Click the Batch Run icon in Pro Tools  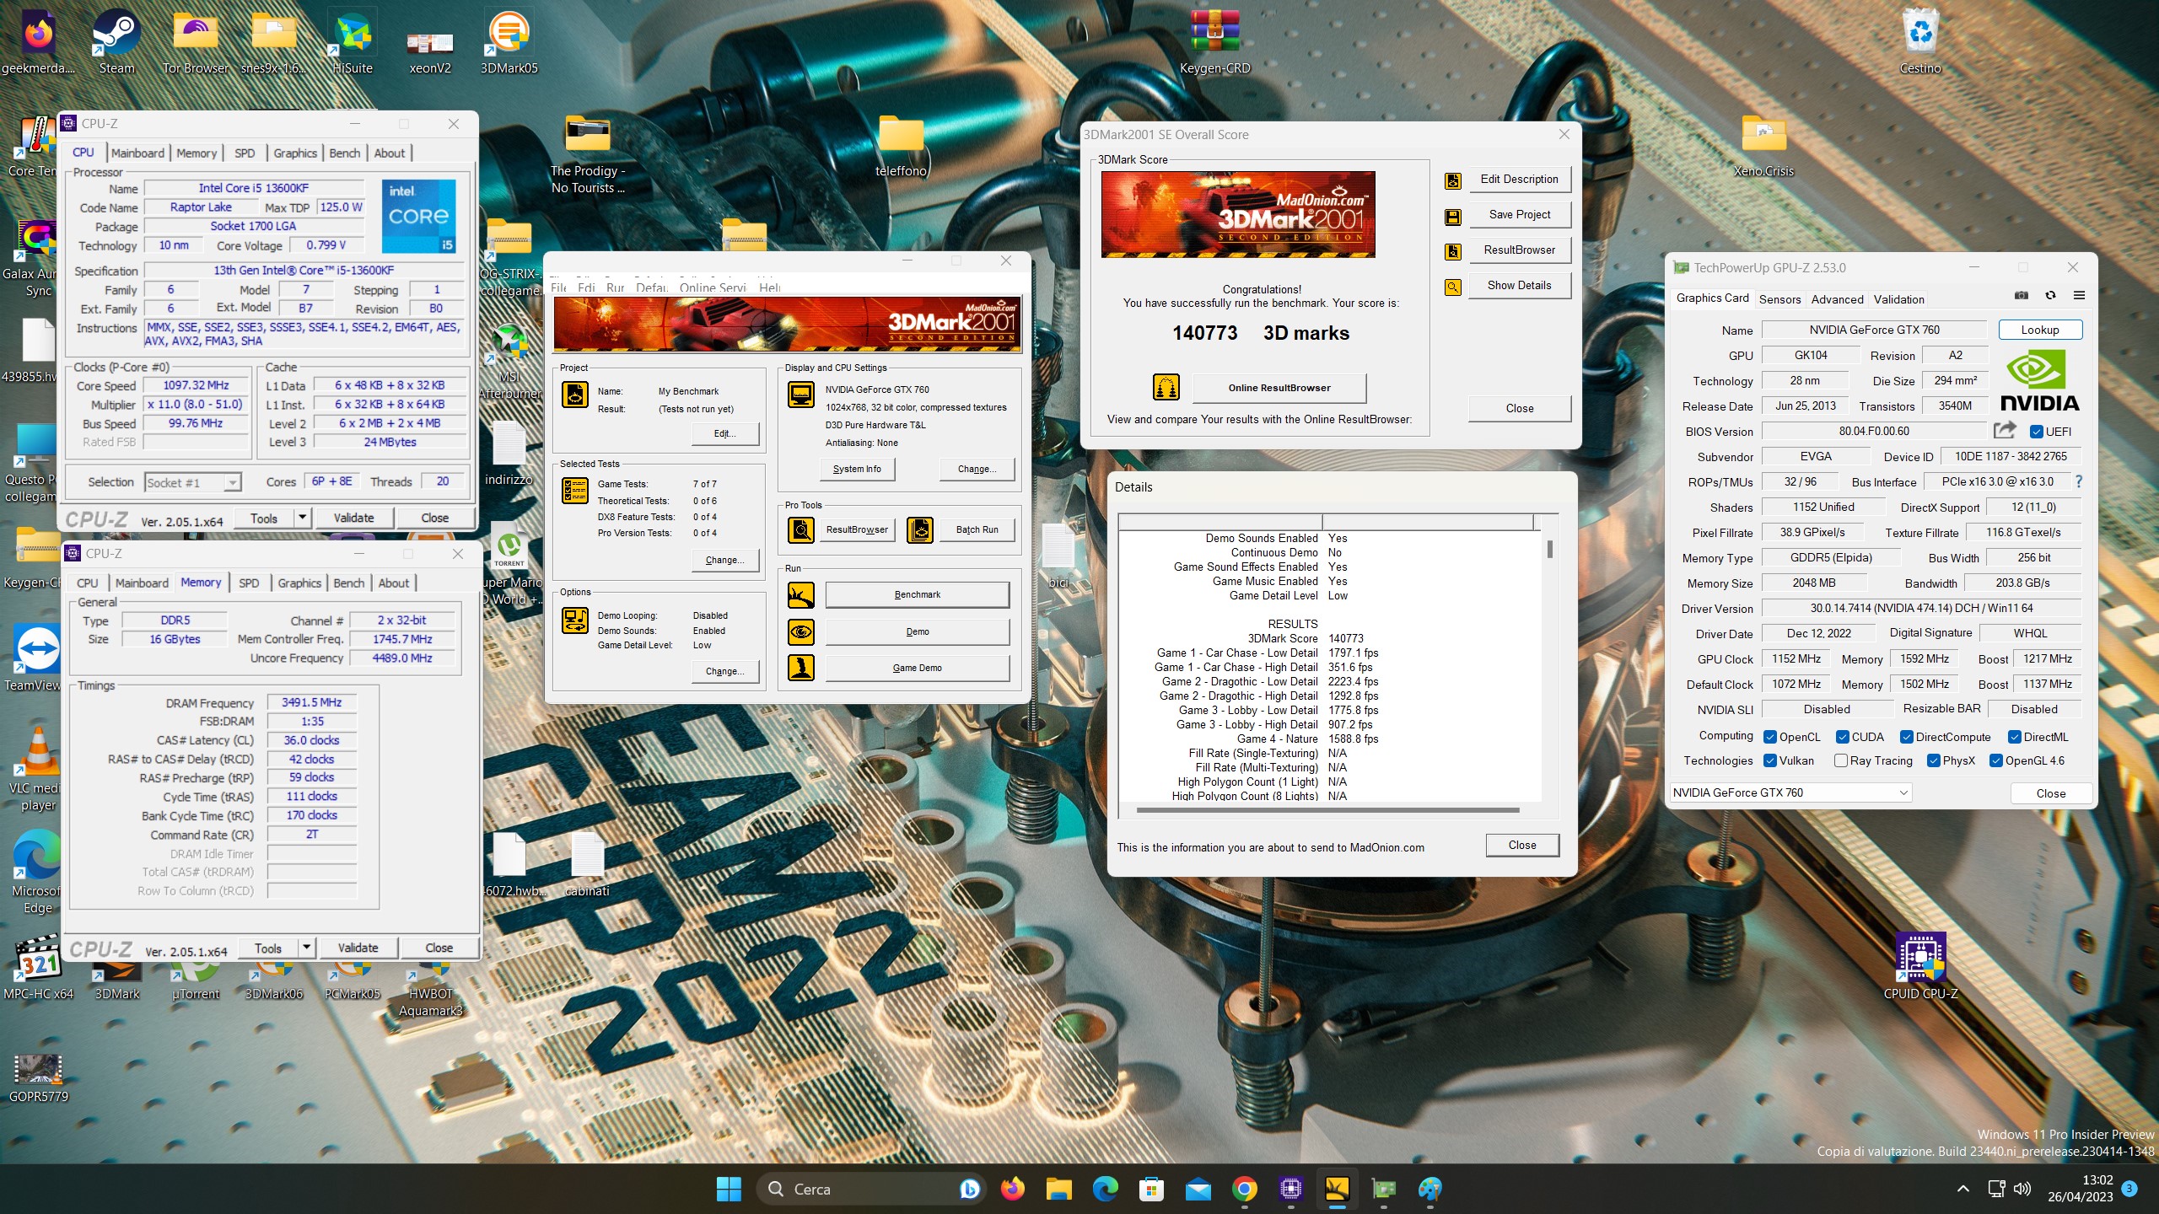[x=920, y=529]
